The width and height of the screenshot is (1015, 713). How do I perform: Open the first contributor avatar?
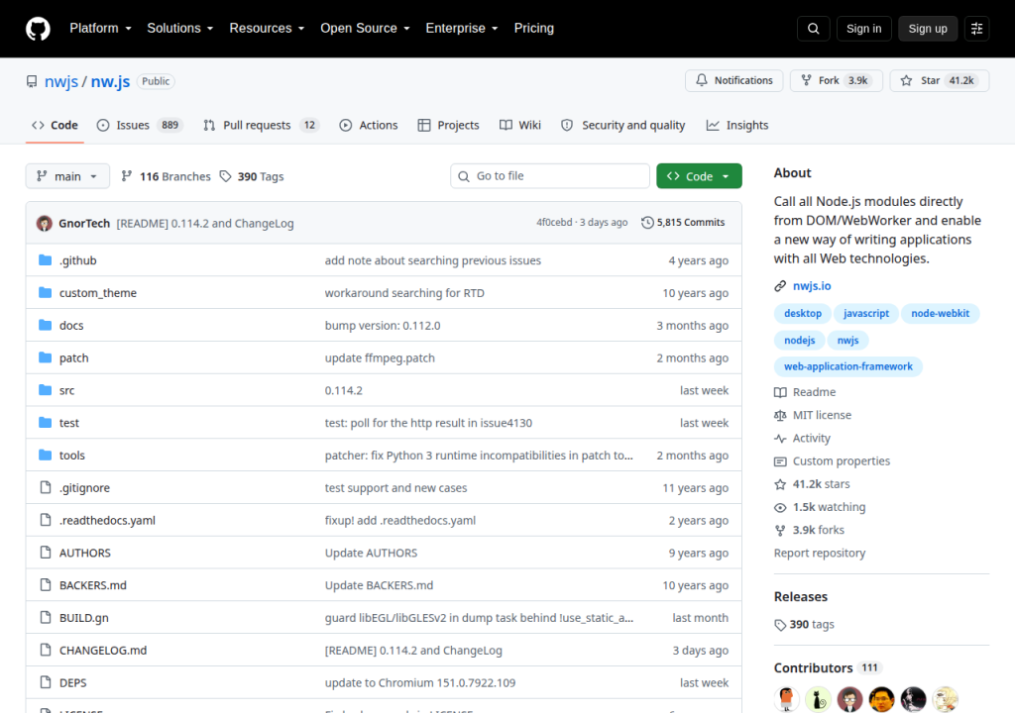tap(786, 699)
